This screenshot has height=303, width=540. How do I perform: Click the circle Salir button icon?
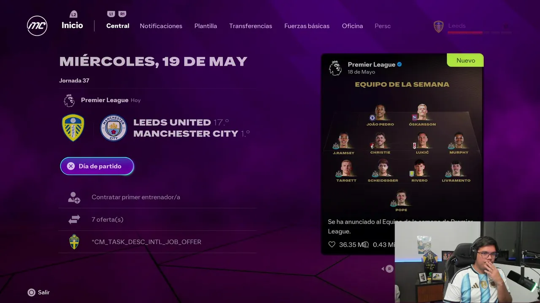click(31, 292)
